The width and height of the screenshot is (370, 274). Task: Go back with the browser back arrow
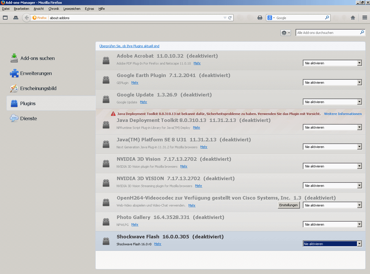[27, 18]
